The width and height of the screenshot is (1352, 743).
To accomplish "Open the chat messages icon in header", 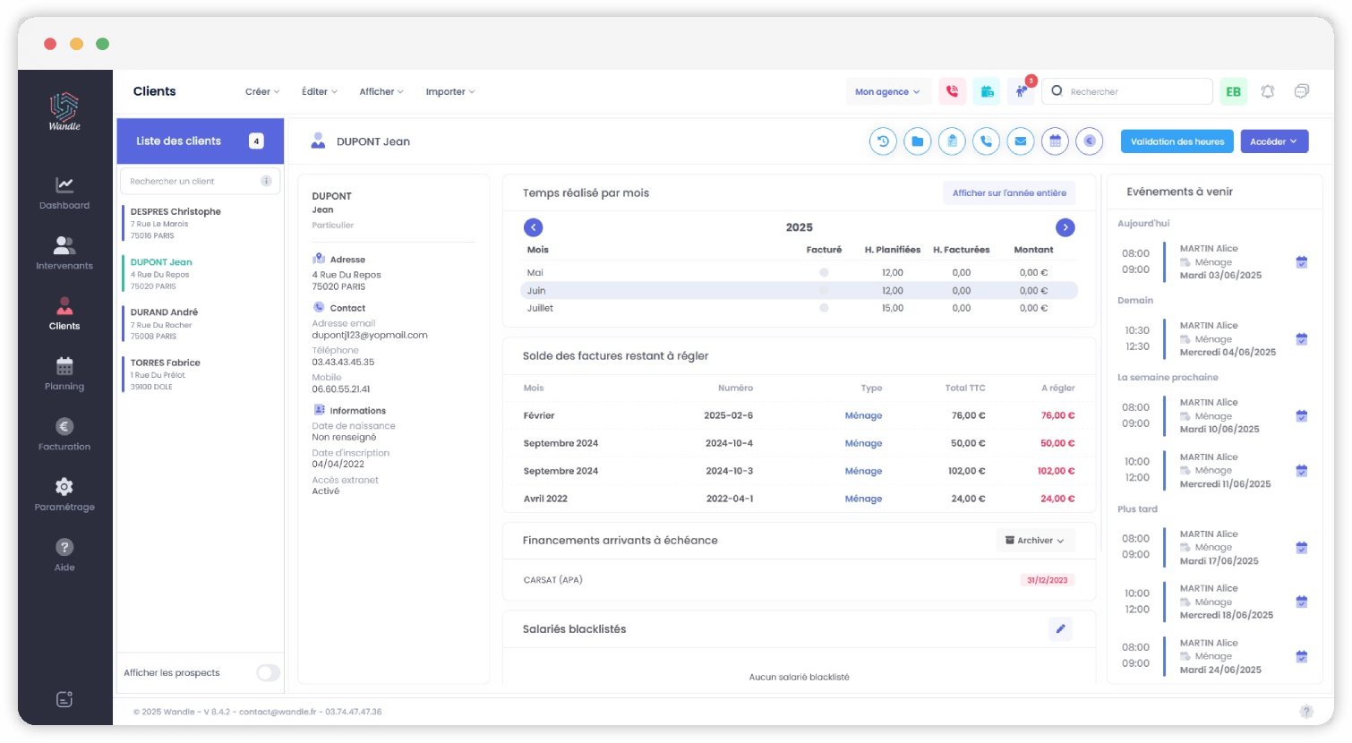I will [1302, 91].
